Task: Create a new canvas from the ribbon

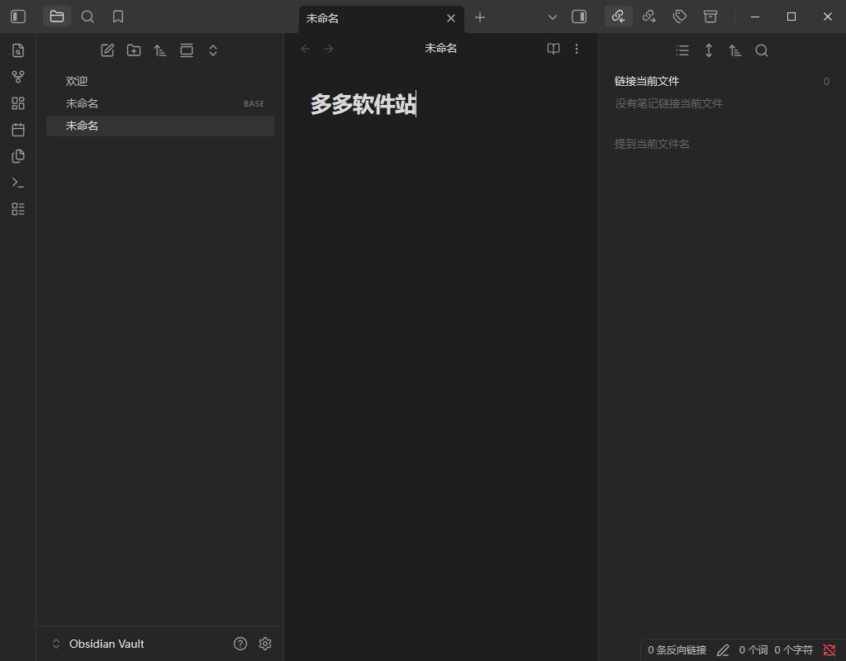Action: click(x=18, y=103)
